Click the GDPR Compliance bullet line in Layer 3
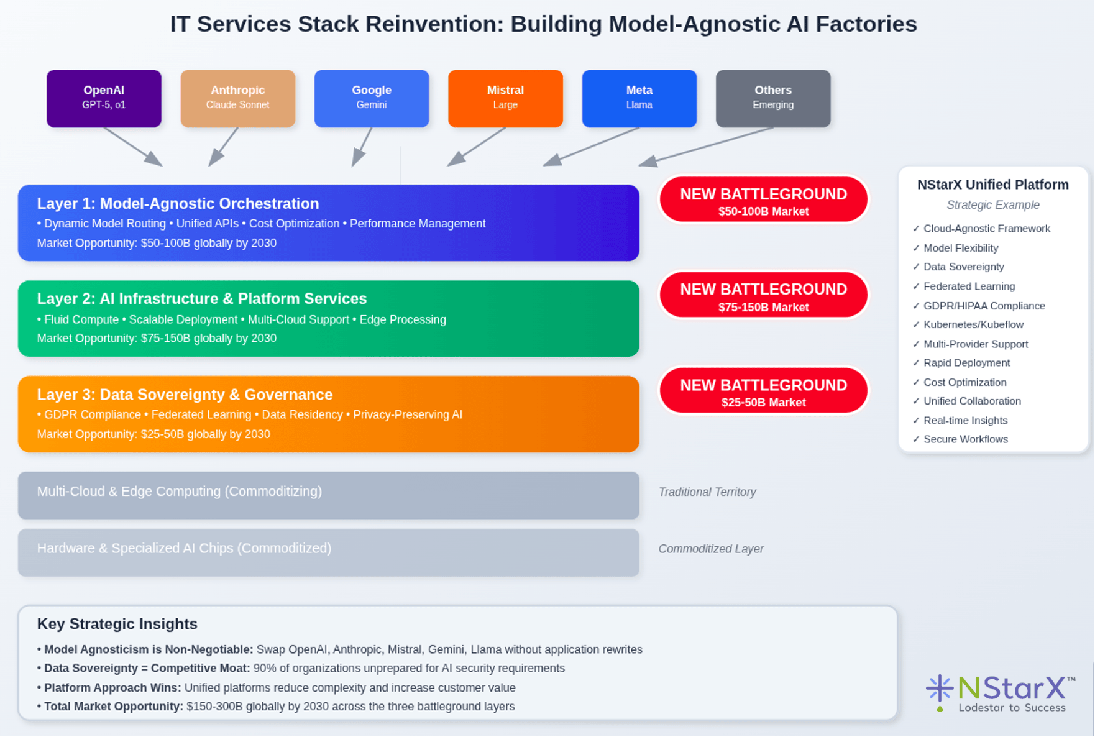Image resolution: width=1095 pixels, height=737 pixels. point(249,414)
